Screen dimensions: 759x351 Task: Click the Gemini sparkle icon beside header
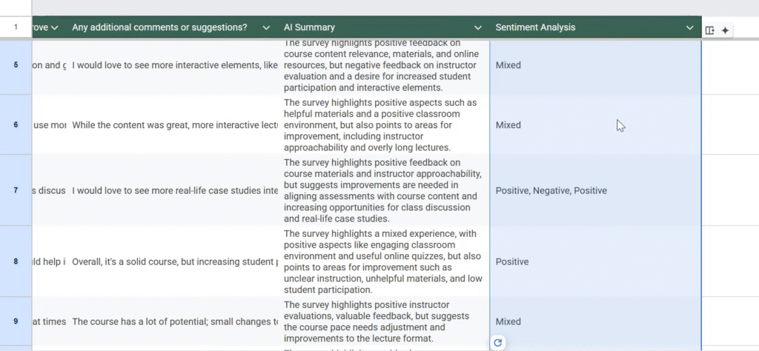725,30
